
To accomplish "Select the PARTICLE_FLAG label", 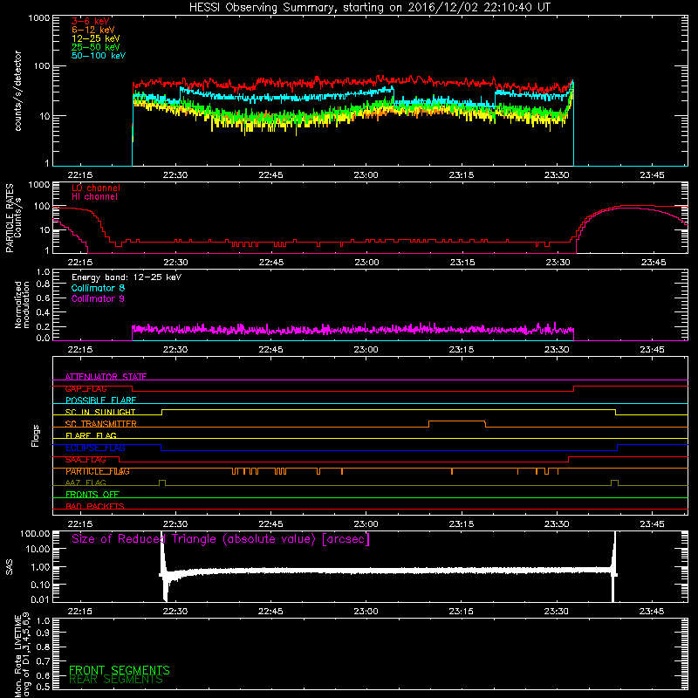I will (x=98, y=471).
